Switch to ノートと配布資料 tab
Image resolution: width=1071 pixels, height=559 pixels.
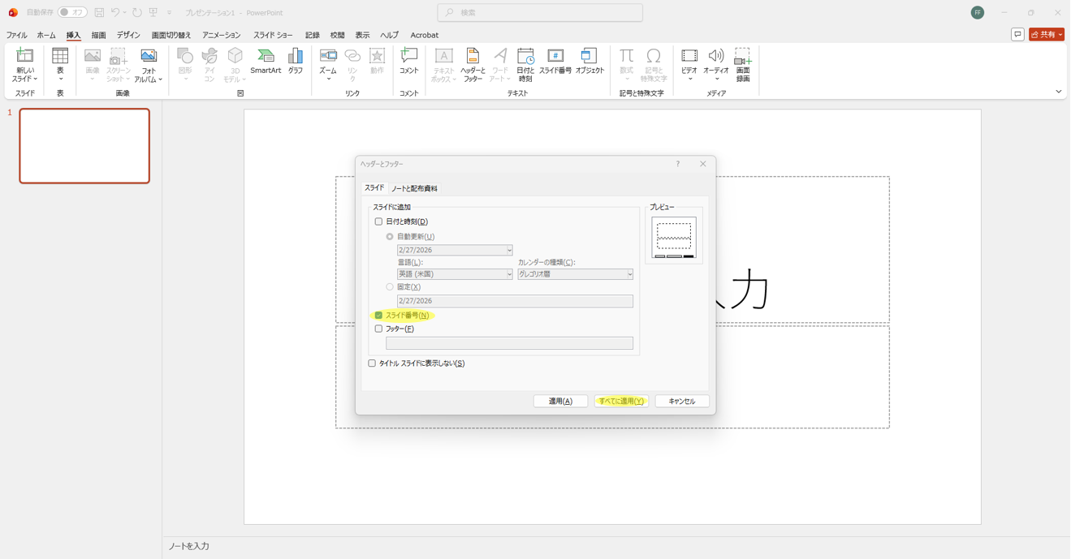(x=414, y=189)
